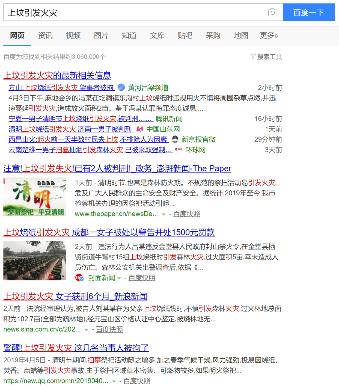Switch to the 资讯 tab
This screenshot has width=339, height=388.
click(45, 35)
